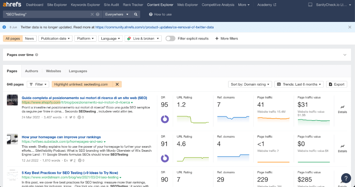Viewport: 355px width, 187px height.
Task: Click the Ahrefs logo
Action: (12, 5)
